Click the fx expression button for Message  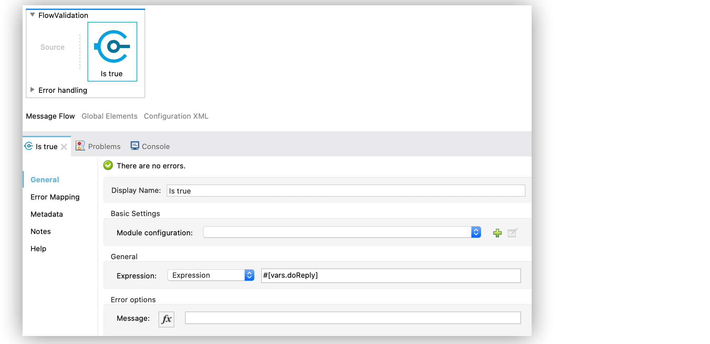pos(166,319)
